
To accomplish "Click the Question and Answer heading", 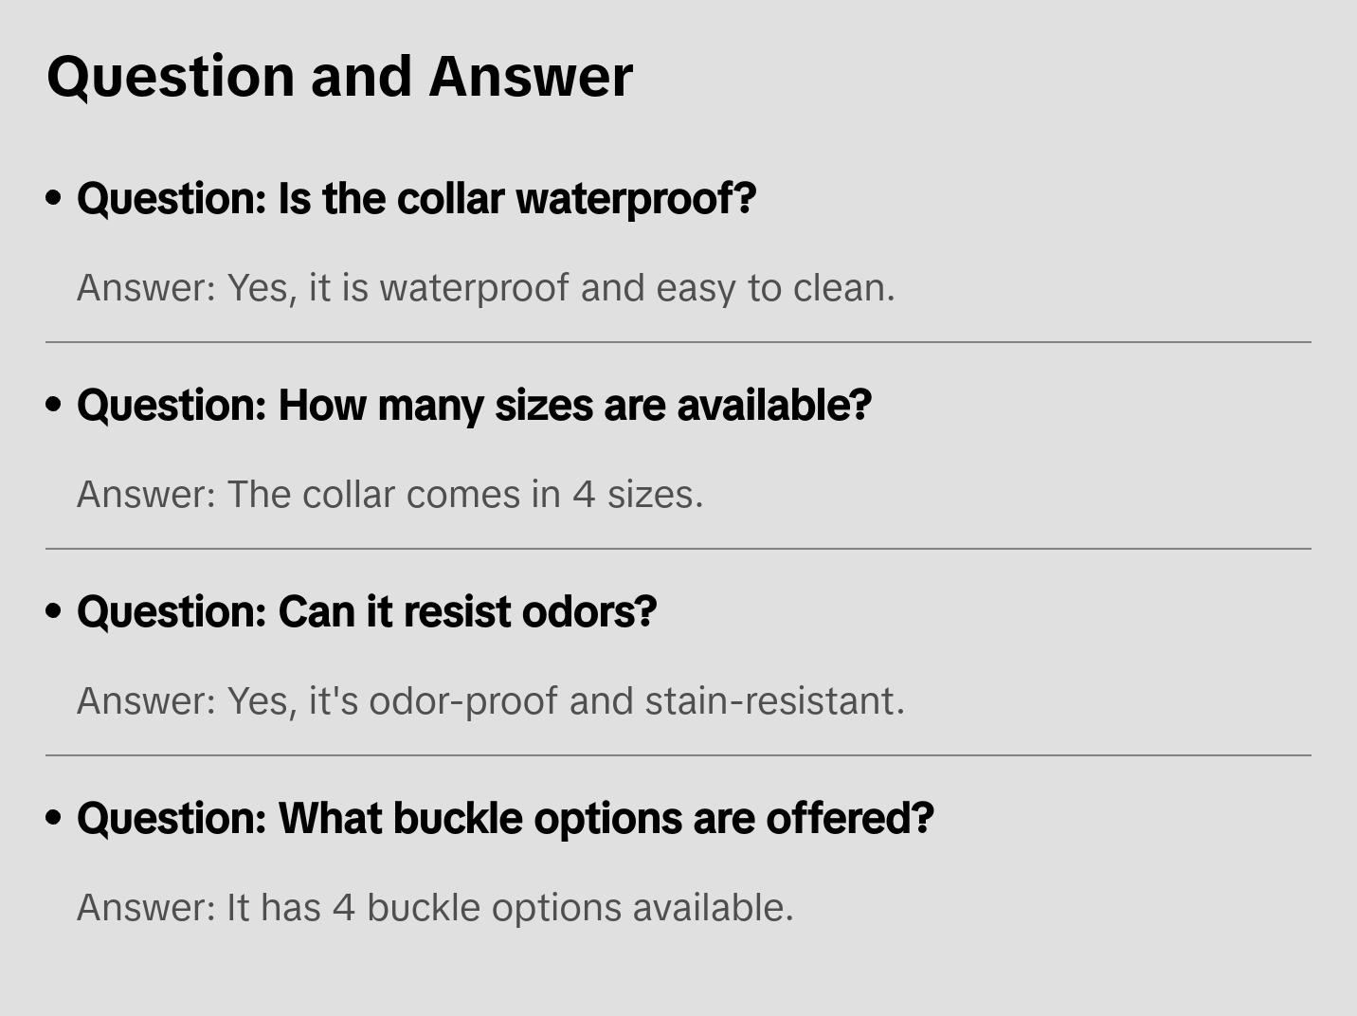I will pos(339,76).
